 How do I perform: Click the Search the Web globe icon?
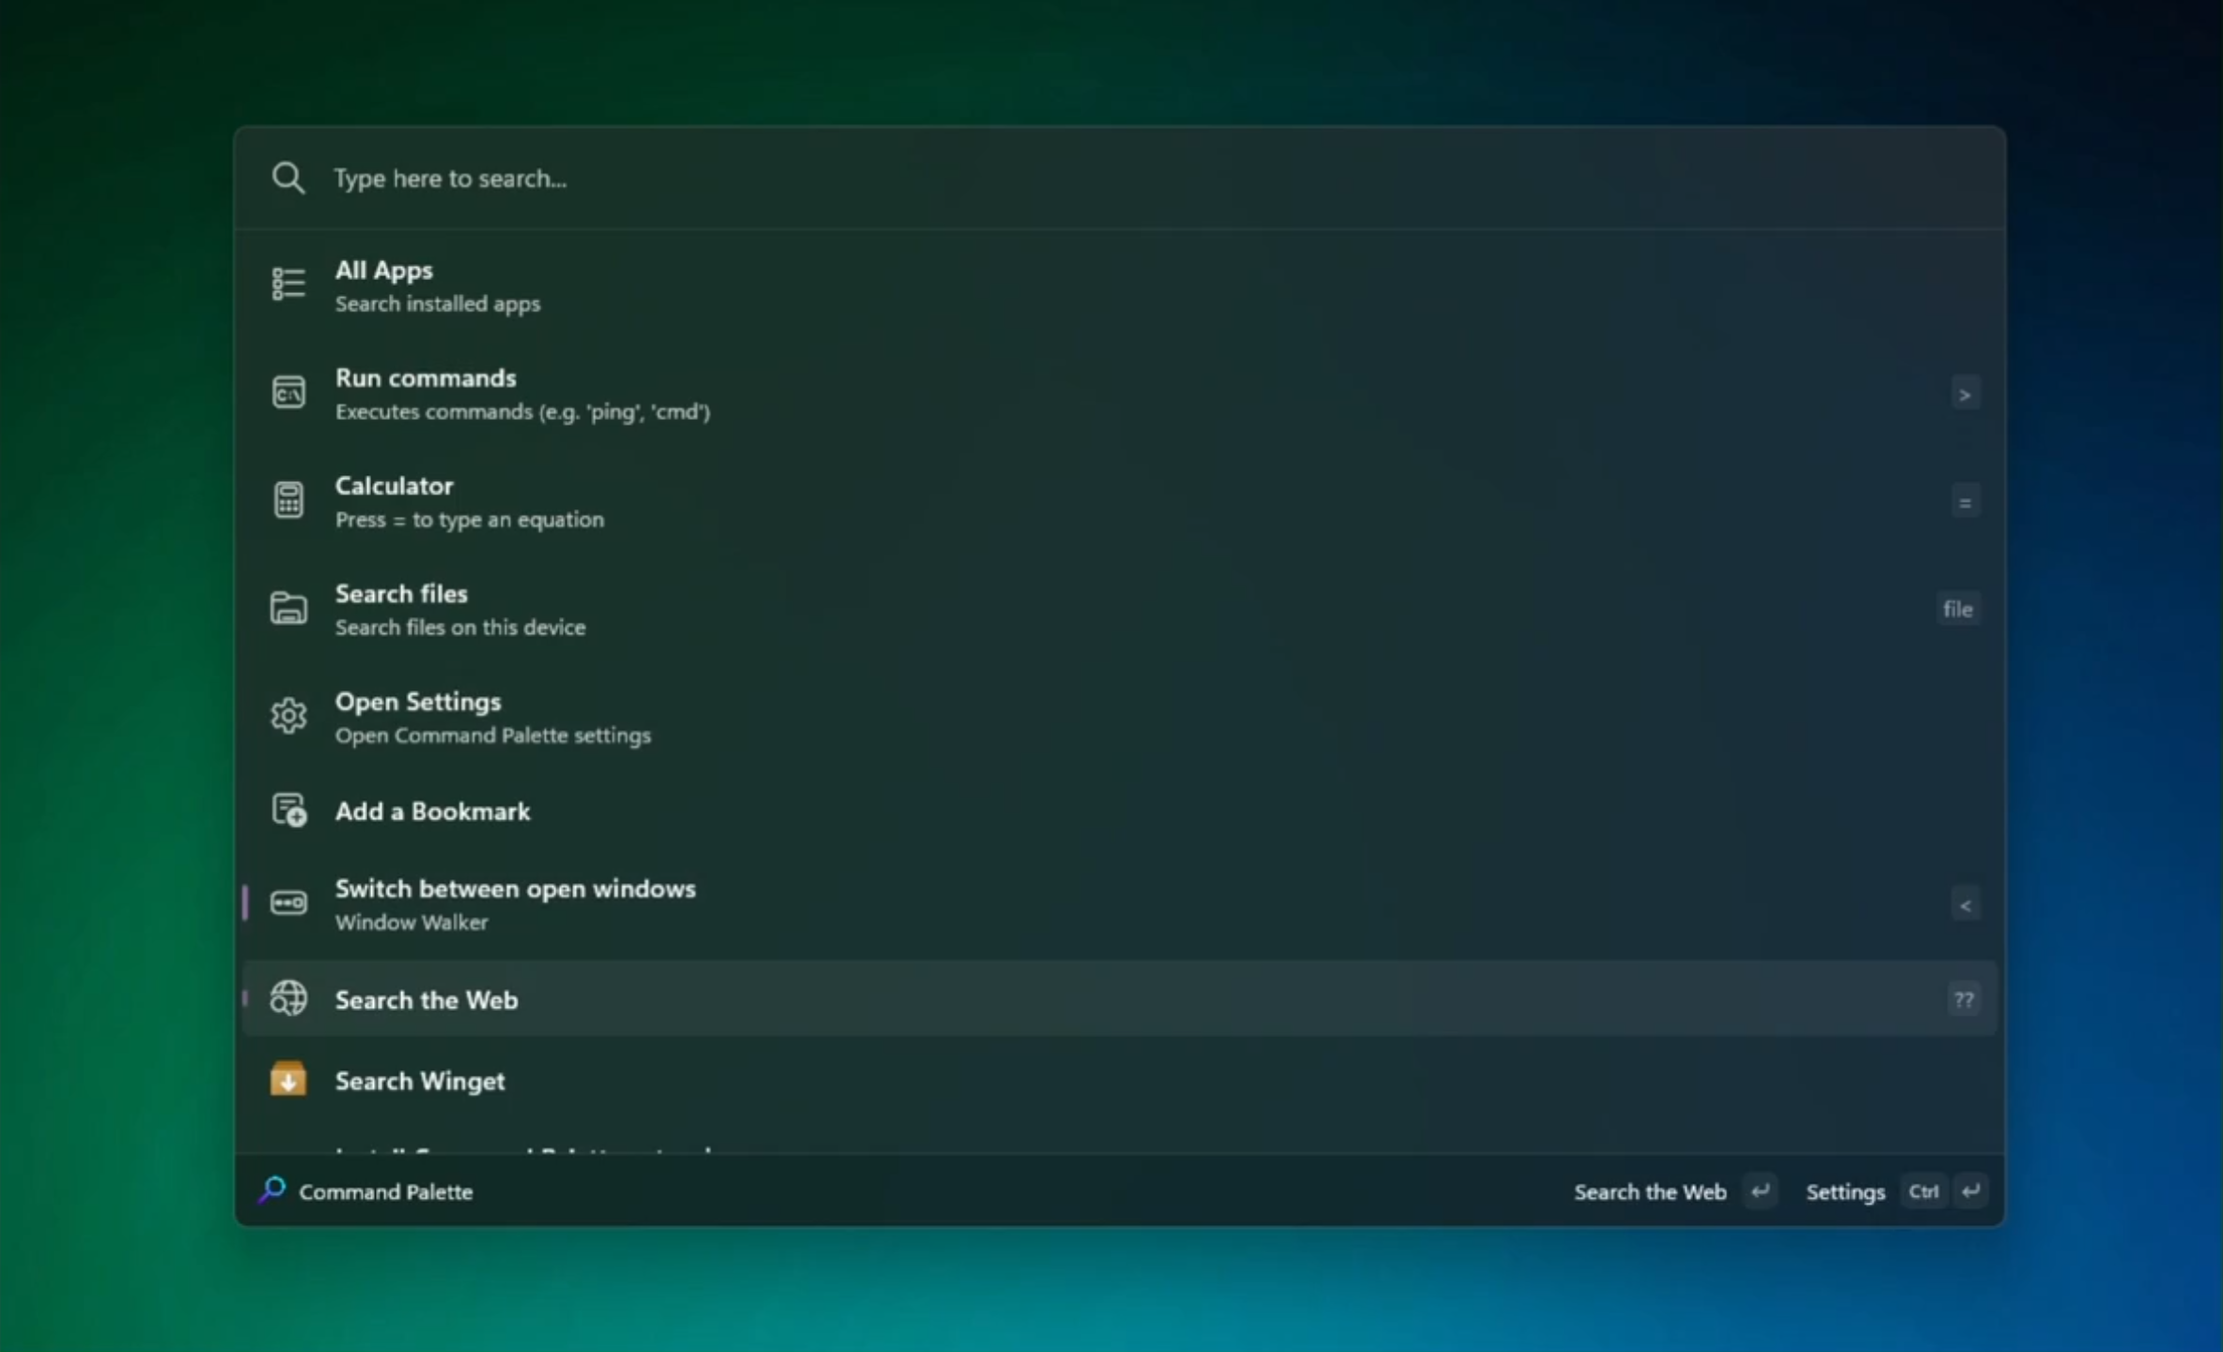point(288,999)
